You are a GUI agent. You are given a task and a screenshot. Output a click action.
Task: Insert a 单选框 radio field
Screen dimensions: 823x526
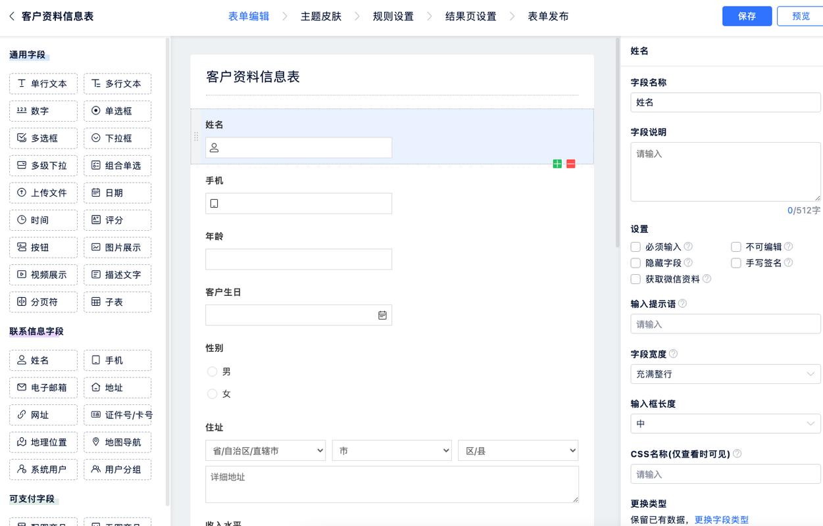pyautogui.click(x=118, y=111)
